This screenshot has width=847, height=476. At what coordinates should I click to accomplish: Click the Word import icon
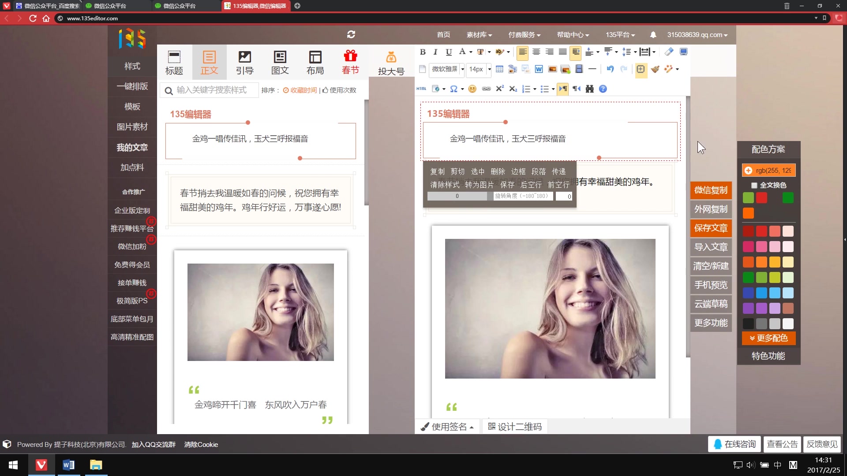539,69
